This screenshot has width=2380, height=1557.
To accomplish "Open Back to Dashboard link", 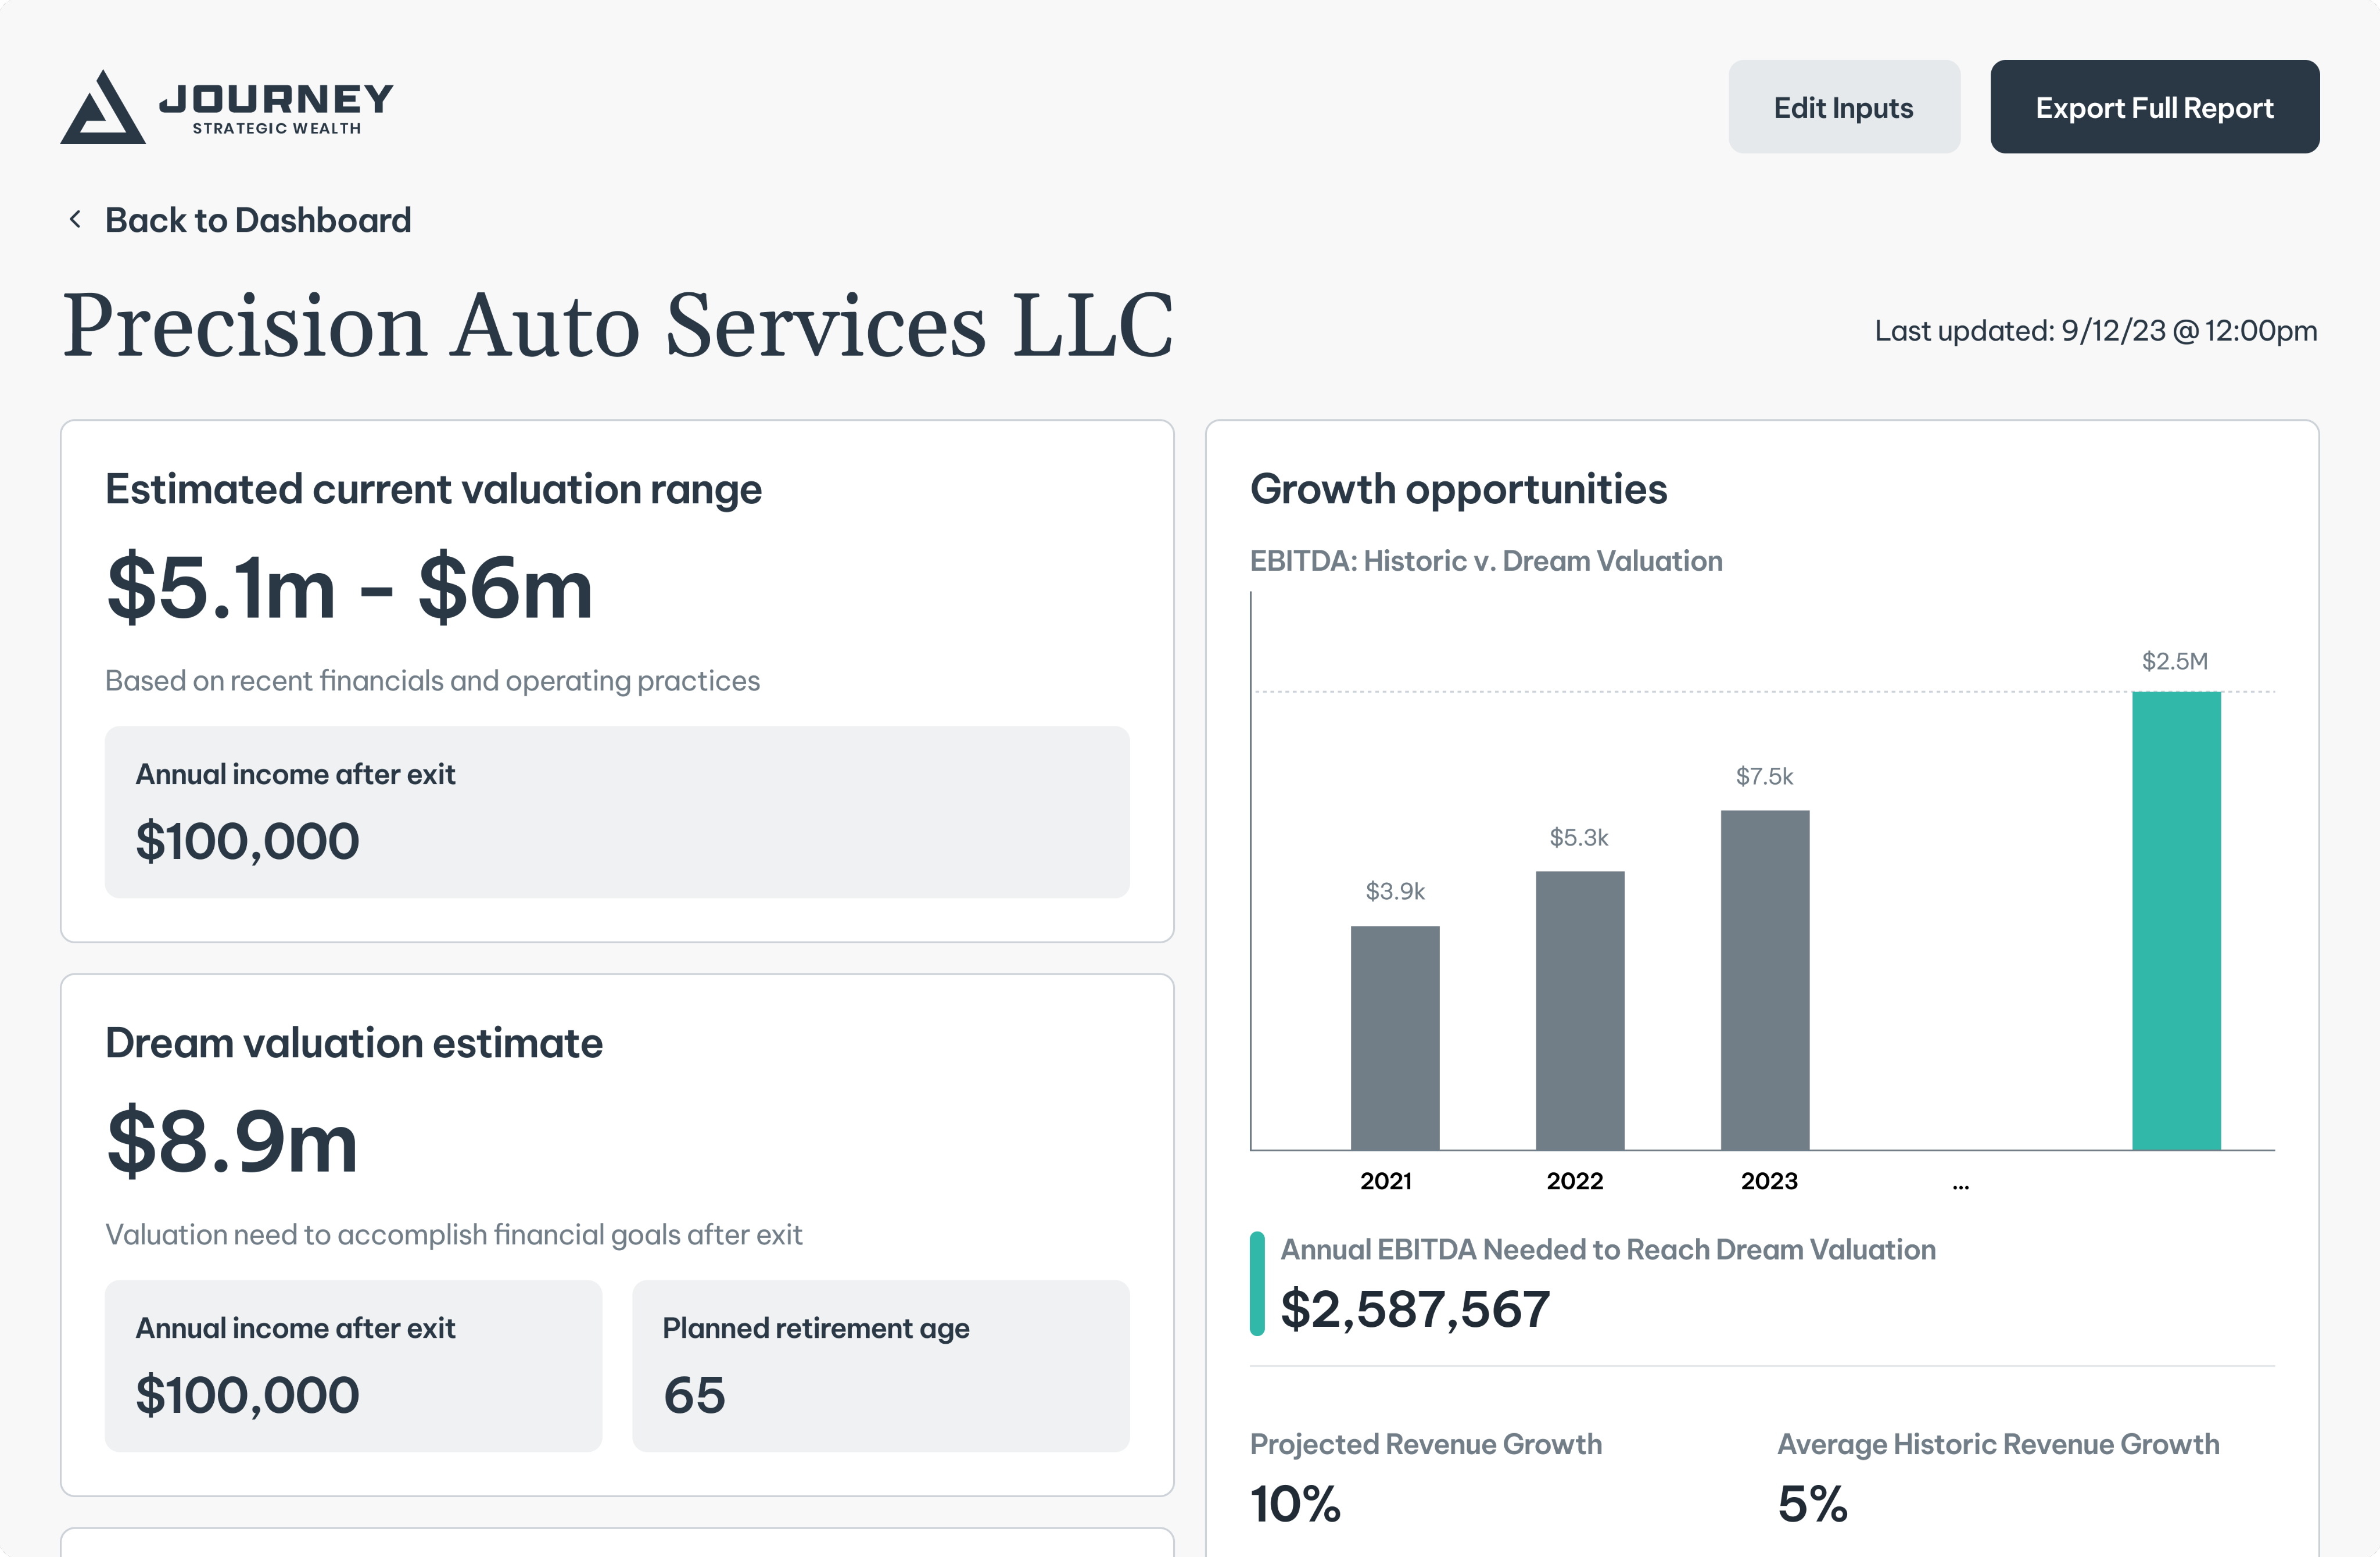I will pyautogui.click(x=258, y=220).
